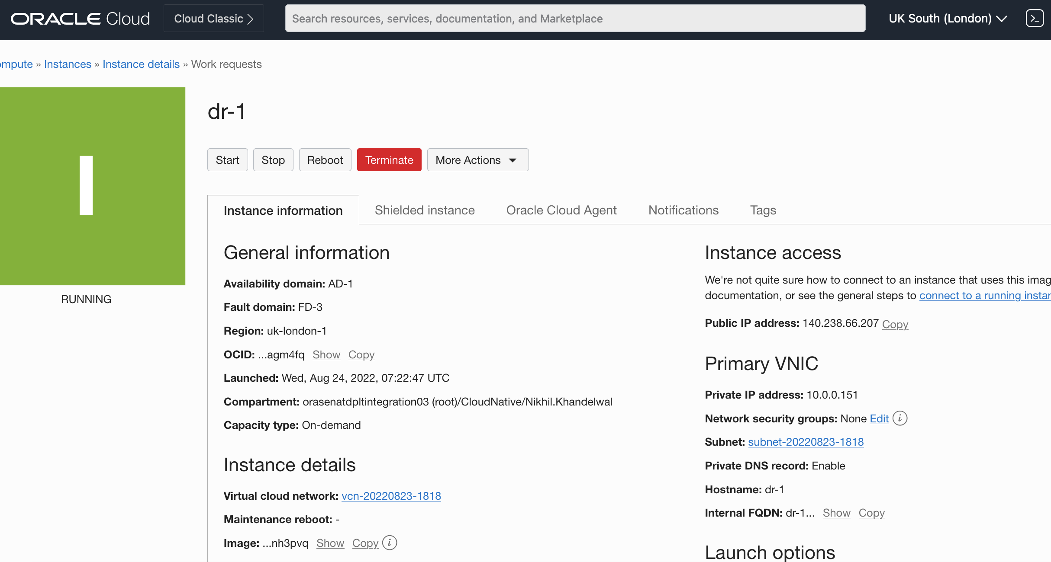Screen dimensions: 1051x562
Task: Click the info icon next to Image
Action: click(x=389, y=543)
